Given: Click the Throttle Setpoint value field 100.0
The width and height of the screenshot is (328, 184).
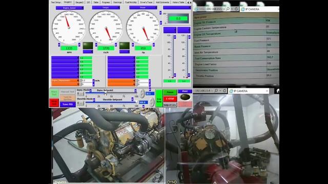Looking at the screenshot, I should (143, 102).
